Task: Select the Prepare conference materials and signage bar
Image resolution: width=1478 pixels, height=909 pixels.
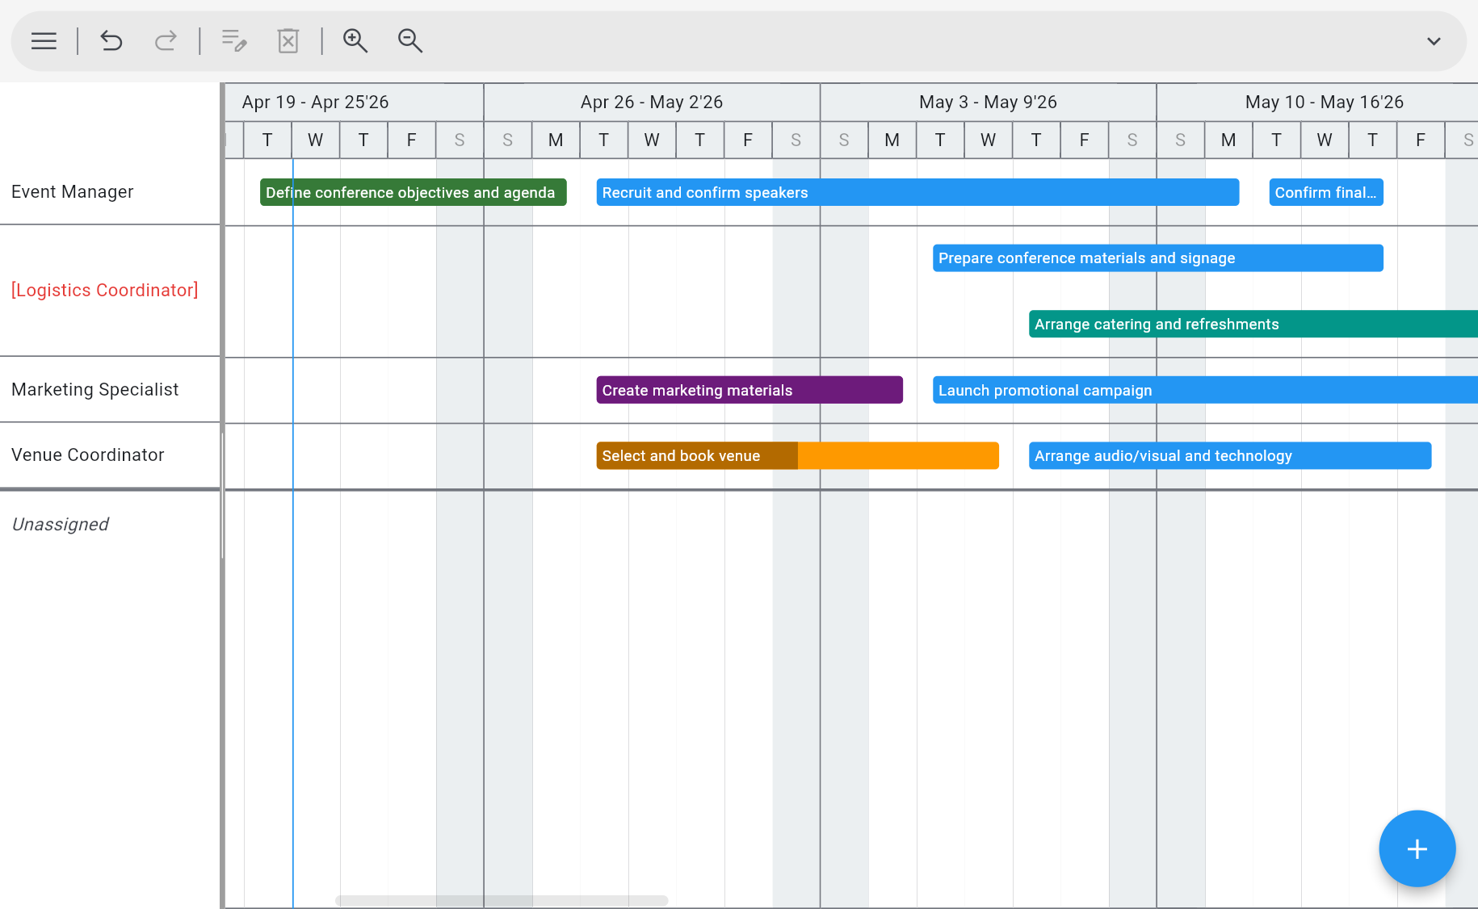Action: pyautogui.click(x=1157, y=258)
